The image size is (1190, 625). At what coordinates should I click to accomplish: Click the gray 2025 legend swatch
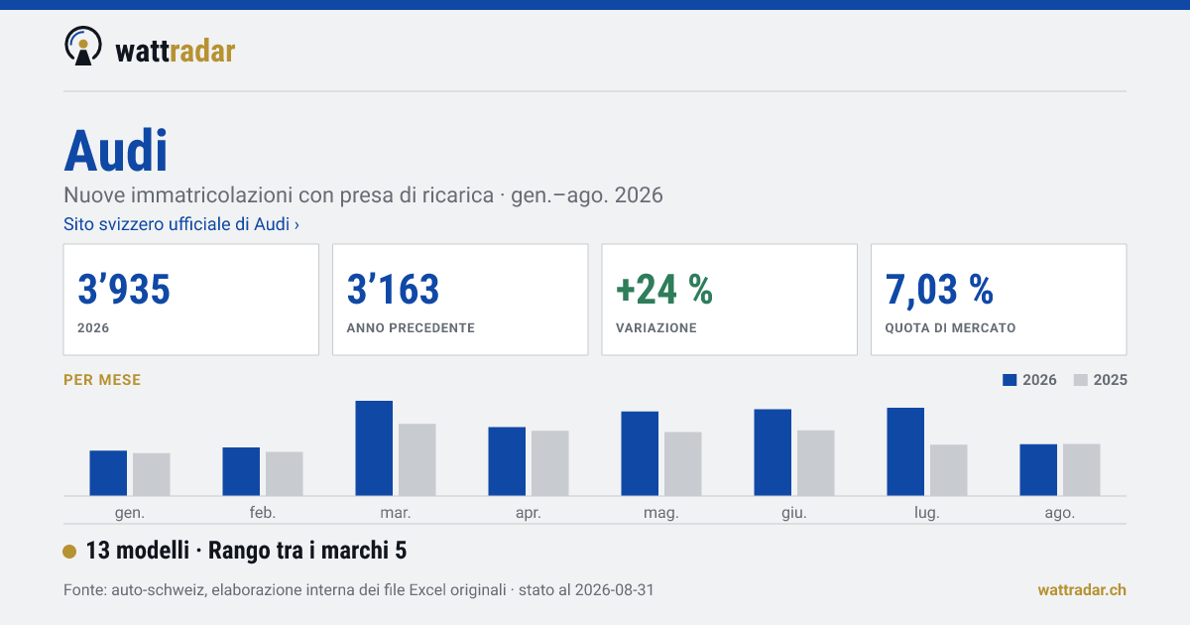pyautogui.click(x=1081, y=380)
